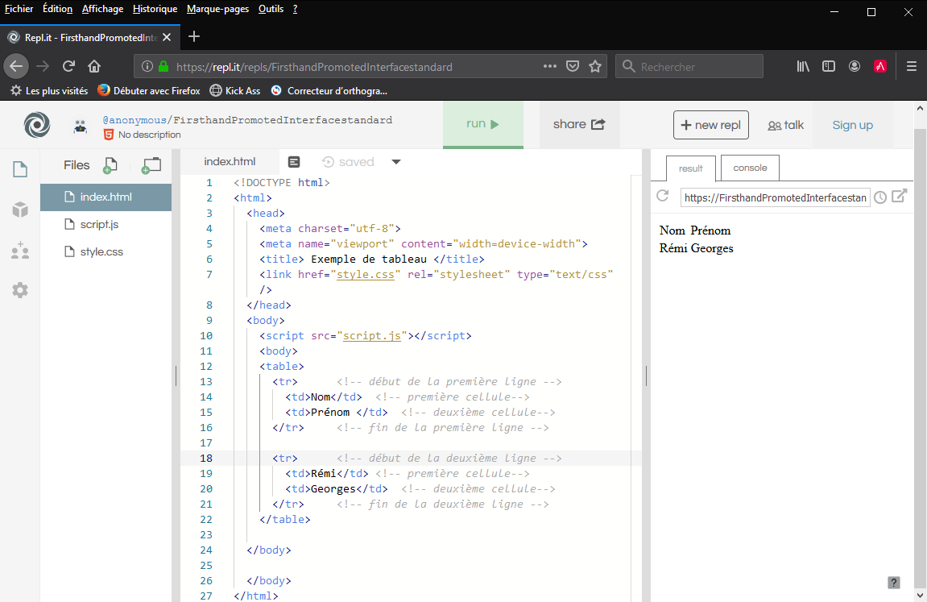Open the Marque-pages menu
927x602 pixels.
click(x=217, y=9)
